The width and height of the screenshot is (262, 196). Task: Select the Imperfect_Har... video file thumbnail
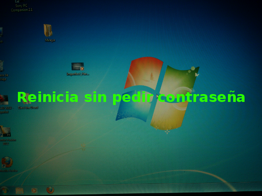pos(78,66)
